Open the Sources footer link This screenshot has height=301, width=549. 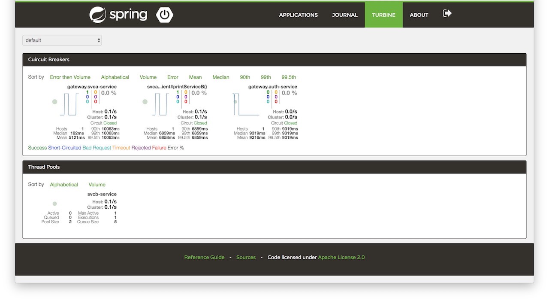tap(246, 257)
